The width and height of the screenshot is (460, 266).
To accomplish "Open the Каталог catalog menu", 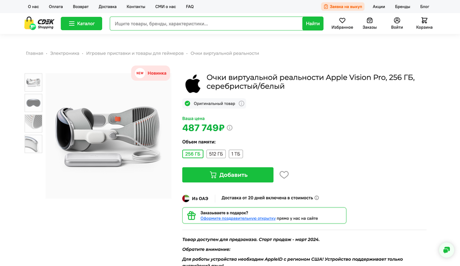I will (81, 23).
